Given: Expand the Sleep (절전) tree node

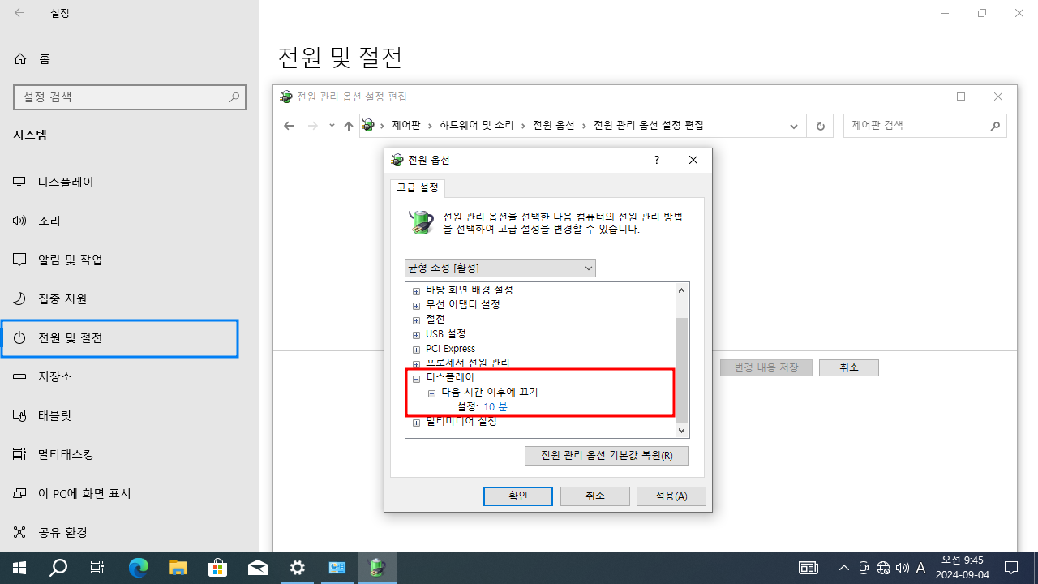Looking at the screenshot, I should click(416, 320).
